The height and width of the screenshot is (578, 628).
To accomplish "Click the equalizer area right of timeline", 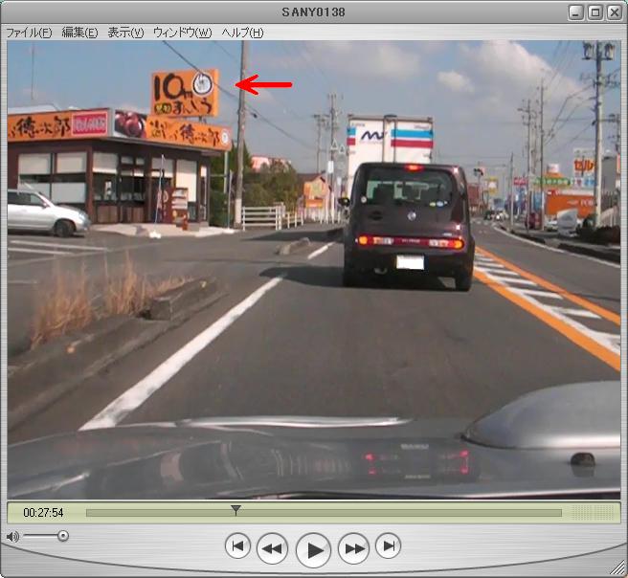I will (592, 513).
